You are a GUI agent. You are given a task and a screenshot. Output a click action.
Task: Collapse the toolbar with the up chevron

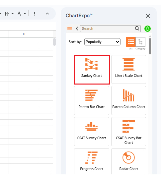click(x=47, y=14)
